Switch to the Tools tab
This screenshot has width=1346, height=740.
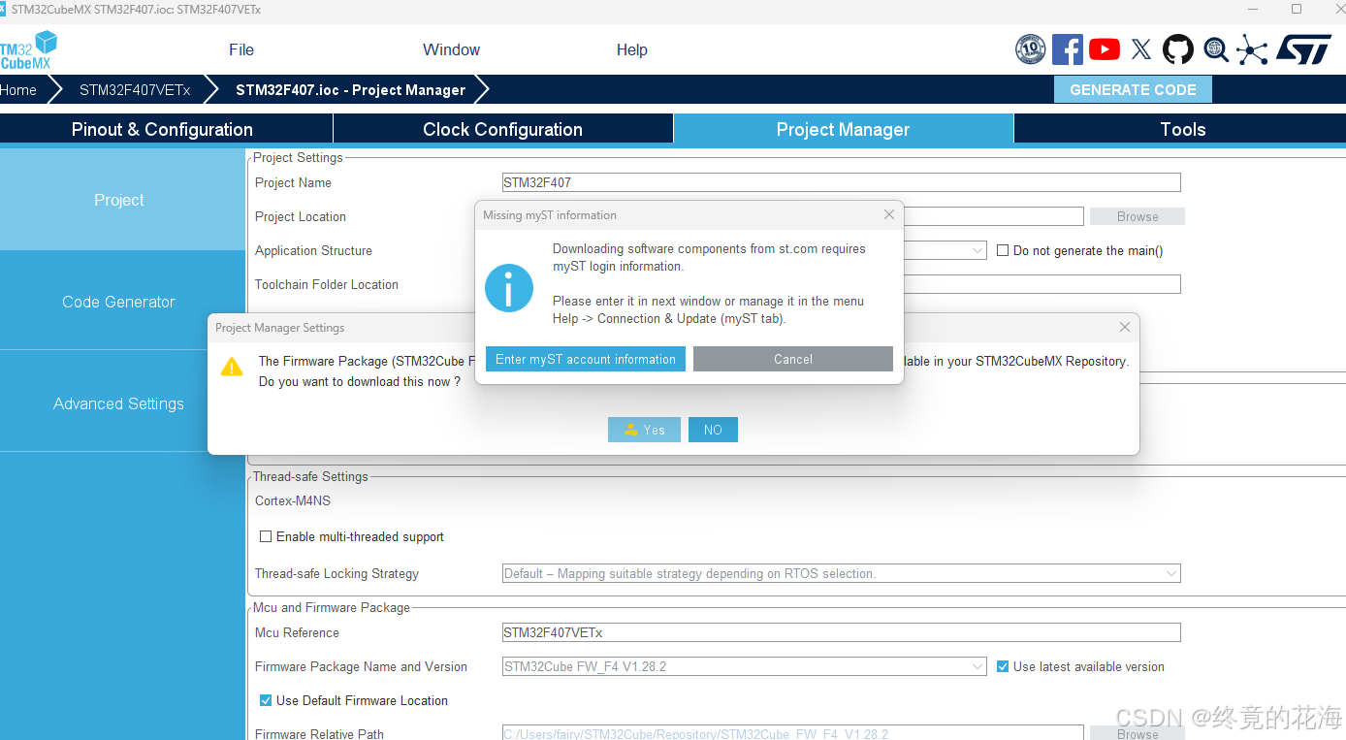[x=1182, y=129]
